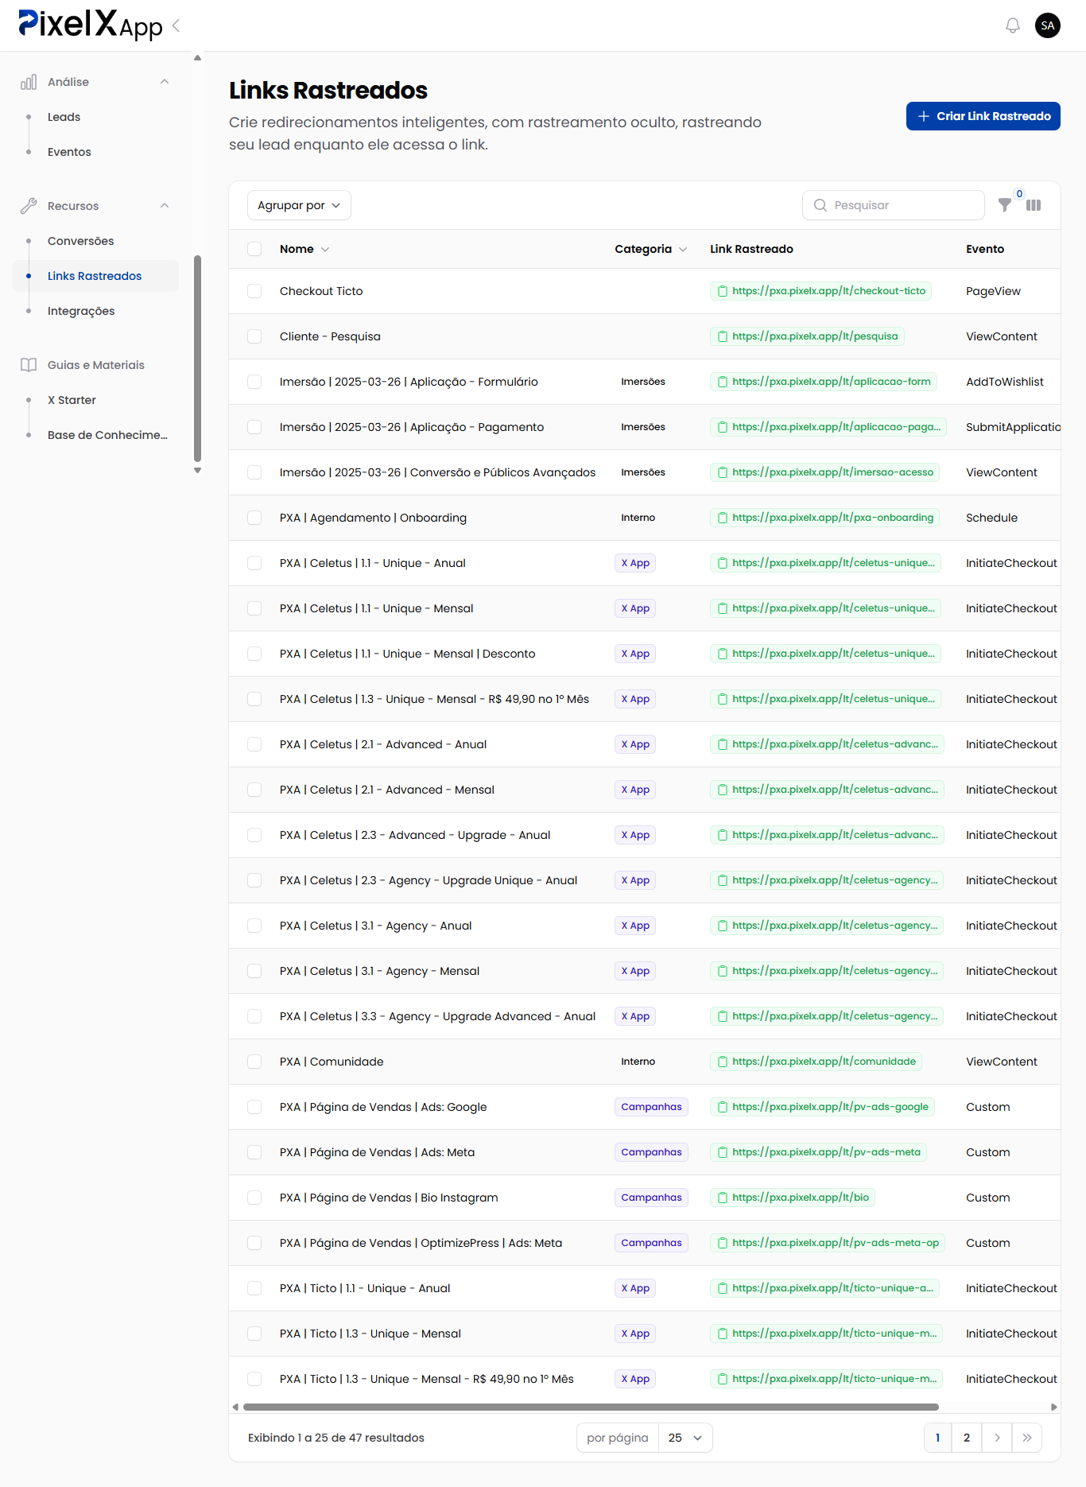Open the Nome column sort chevron
1086x1487 pixels.
click(x=325, y=250)
